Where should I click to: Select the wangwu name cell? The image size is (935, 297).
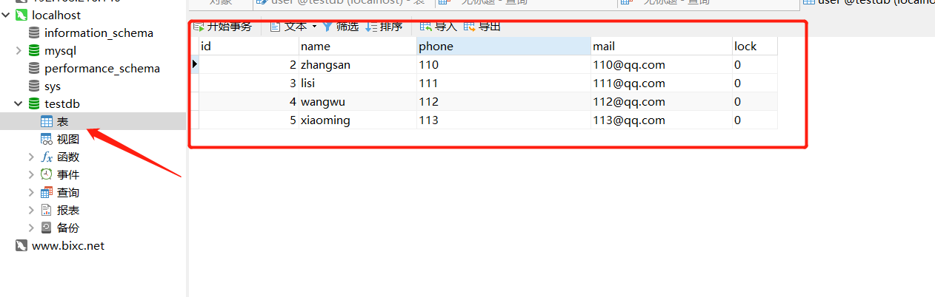click(358, 102)
